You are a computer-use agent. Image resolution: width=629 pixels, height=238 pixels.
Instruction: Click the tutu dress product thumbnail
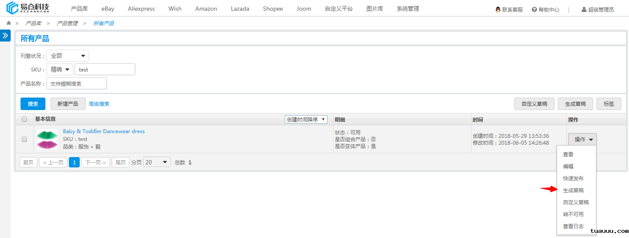coord(47,139)
